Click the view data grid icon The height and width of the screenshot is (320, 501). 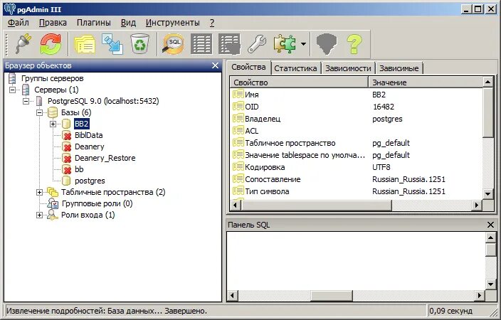click(x=201, y=44)
